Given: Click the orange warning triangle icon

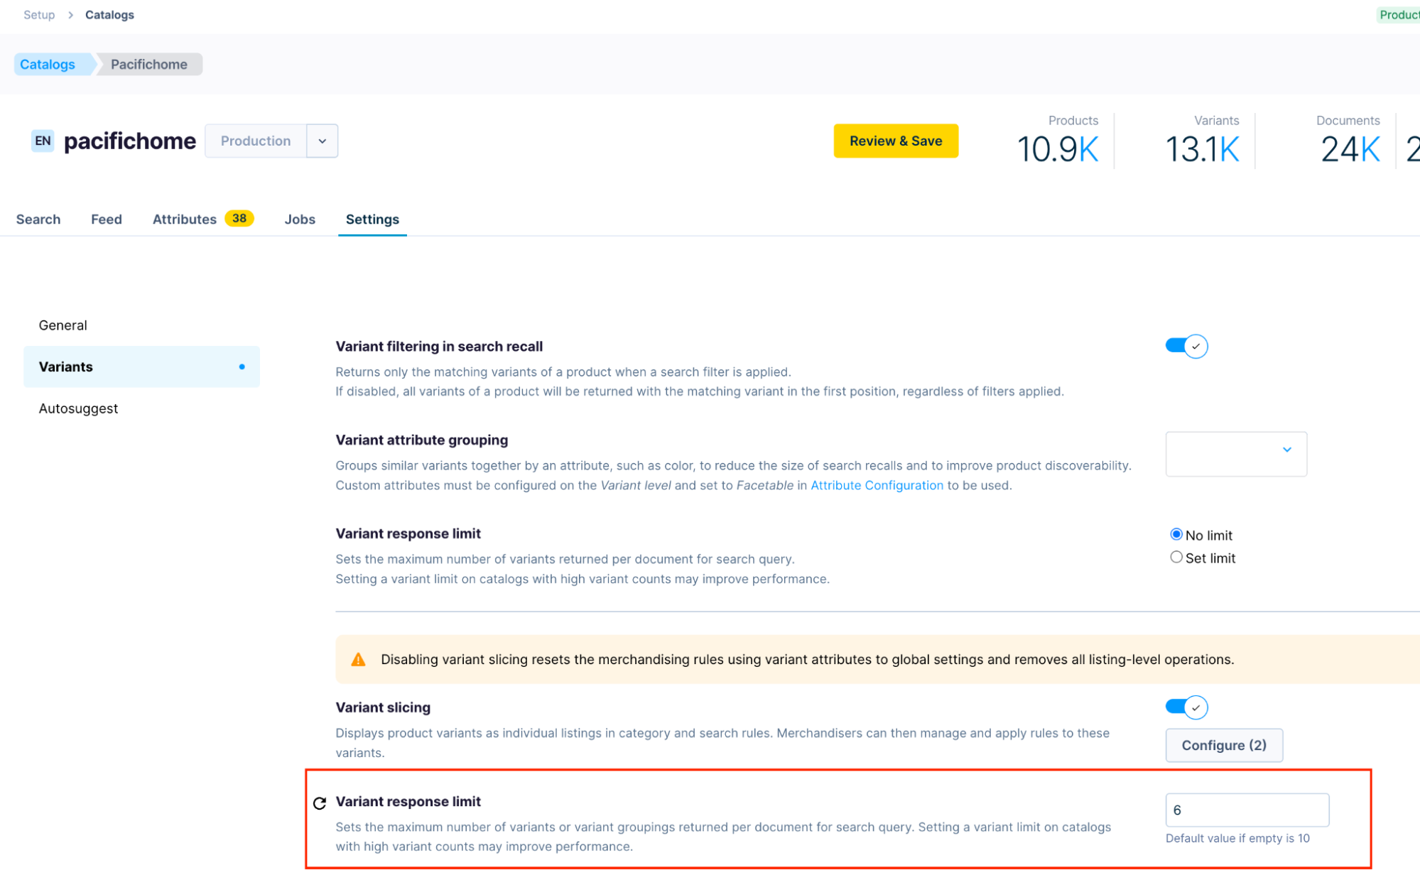Looking at the screenshot, I should coord(359,659).
